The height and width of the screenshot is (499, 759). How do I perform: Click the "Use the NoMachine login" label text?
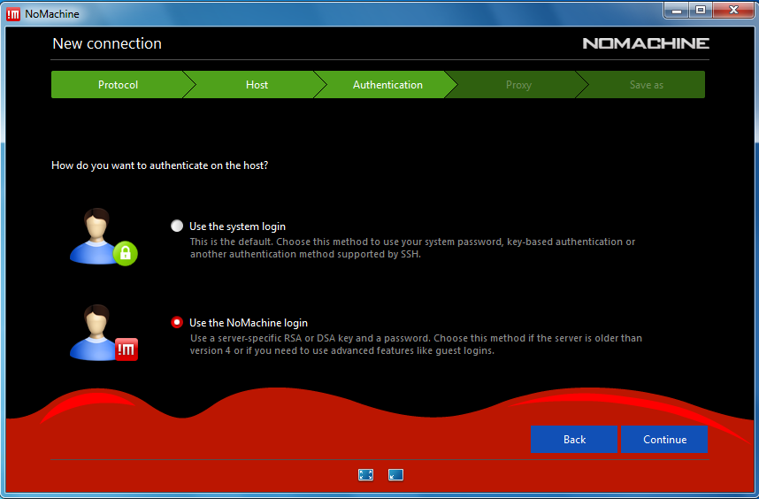point(249,323)
